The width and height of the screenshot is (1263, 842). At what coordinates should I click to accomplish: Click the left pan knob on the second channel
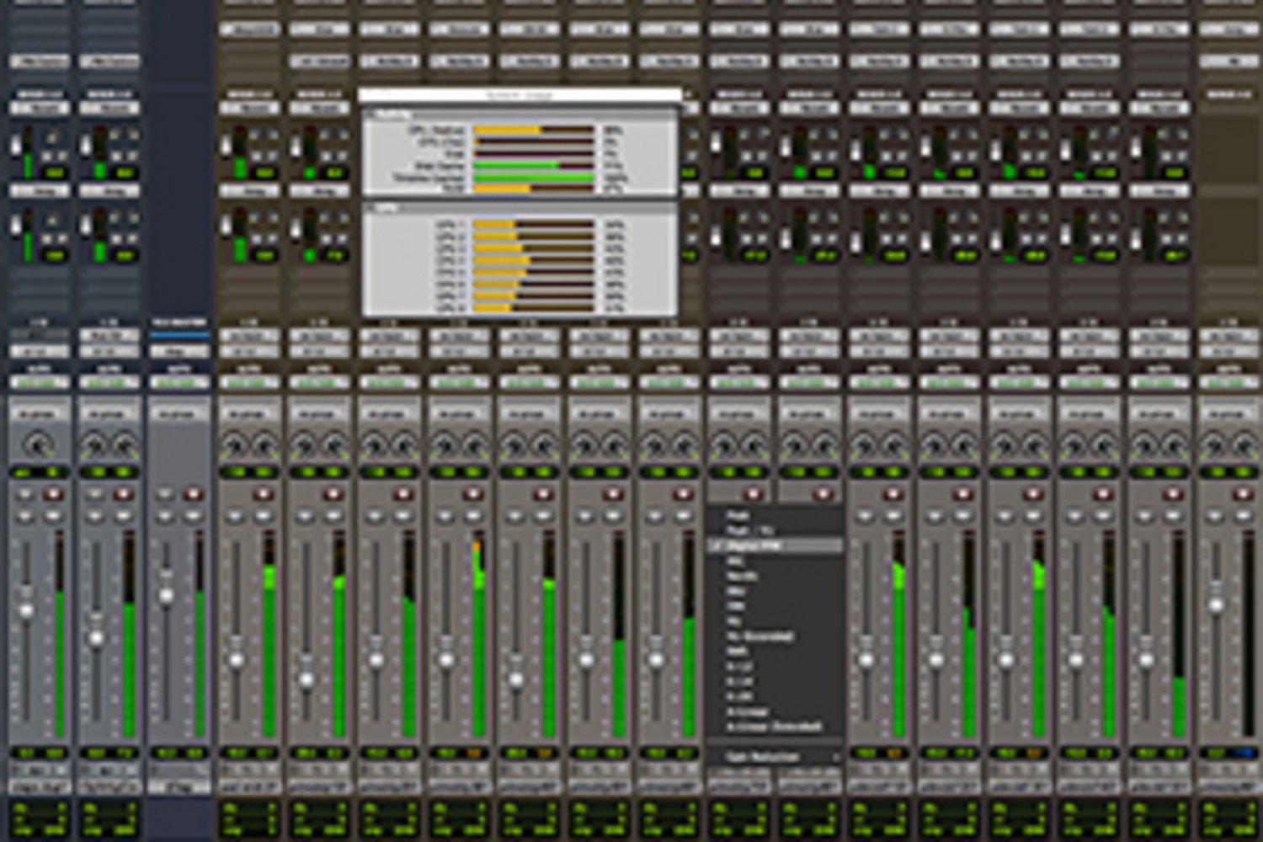94,445
